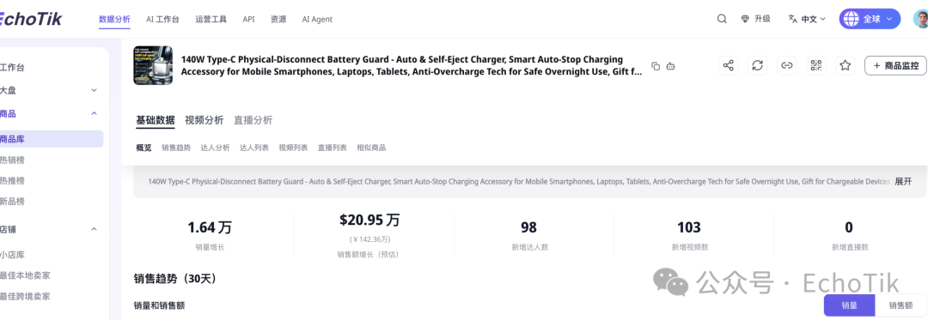This screenshot has width=928, height=320.
Task: Collapse the 商品 sidebar section chevron
Action: pos(94,113)
